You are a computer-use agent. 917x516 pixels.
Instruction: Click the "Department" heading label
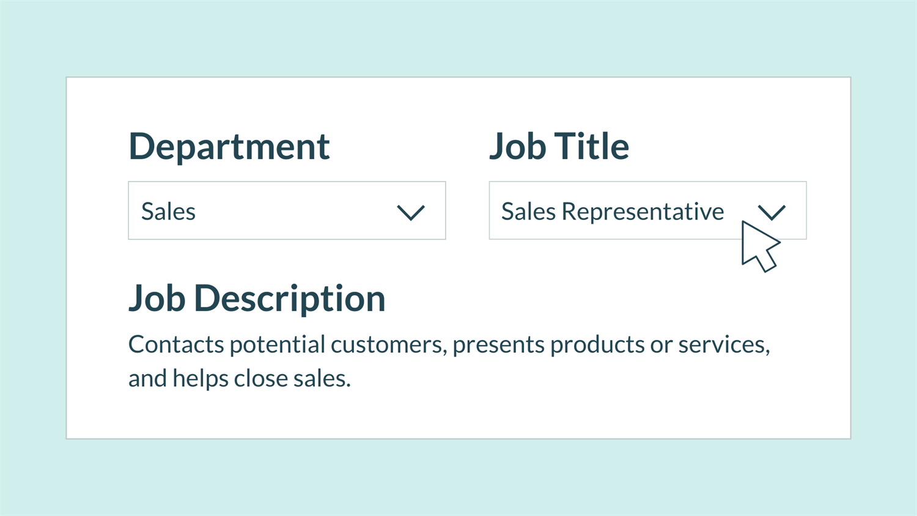229,147
